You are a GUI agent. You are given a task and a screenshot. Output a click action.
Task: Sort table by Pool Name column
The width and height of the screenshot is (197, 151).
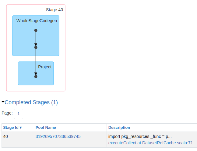click(46, 128)
